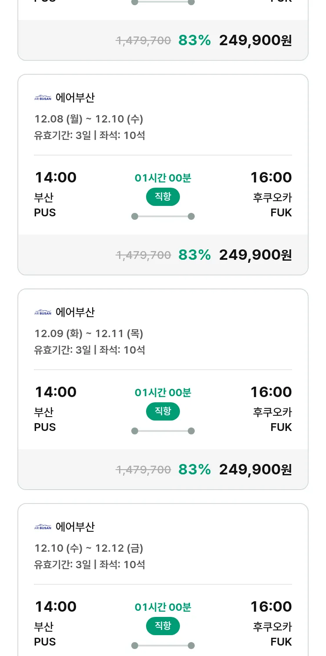Click the 16:00 arrival time on the 12.09 flight

point(271,392)
